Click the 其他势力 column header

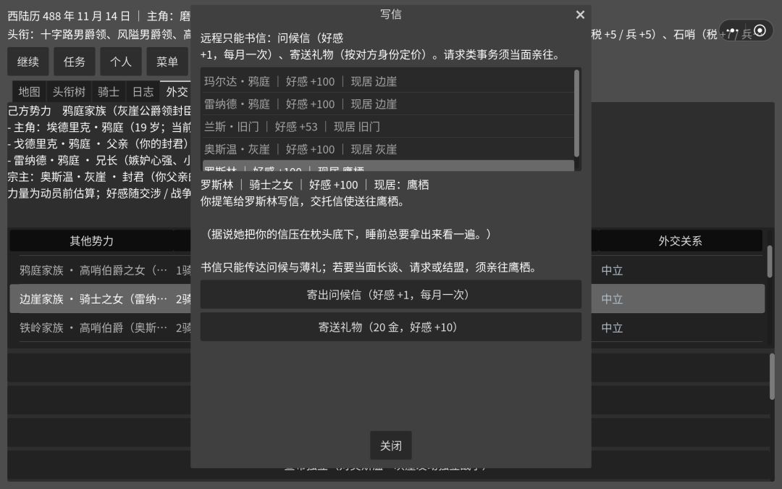click(x=92, y=241)
